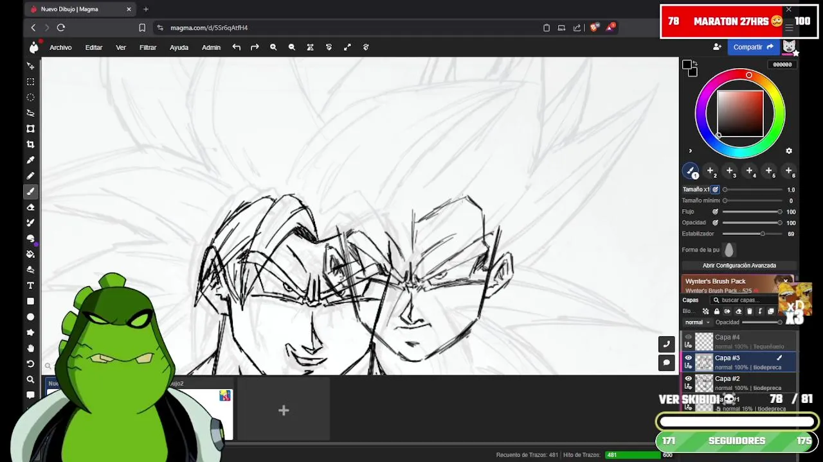Image resolution: width=823 pixels, height=462 pixels.
Task: Select the Transform tool
Action: [x=30, y=128]
